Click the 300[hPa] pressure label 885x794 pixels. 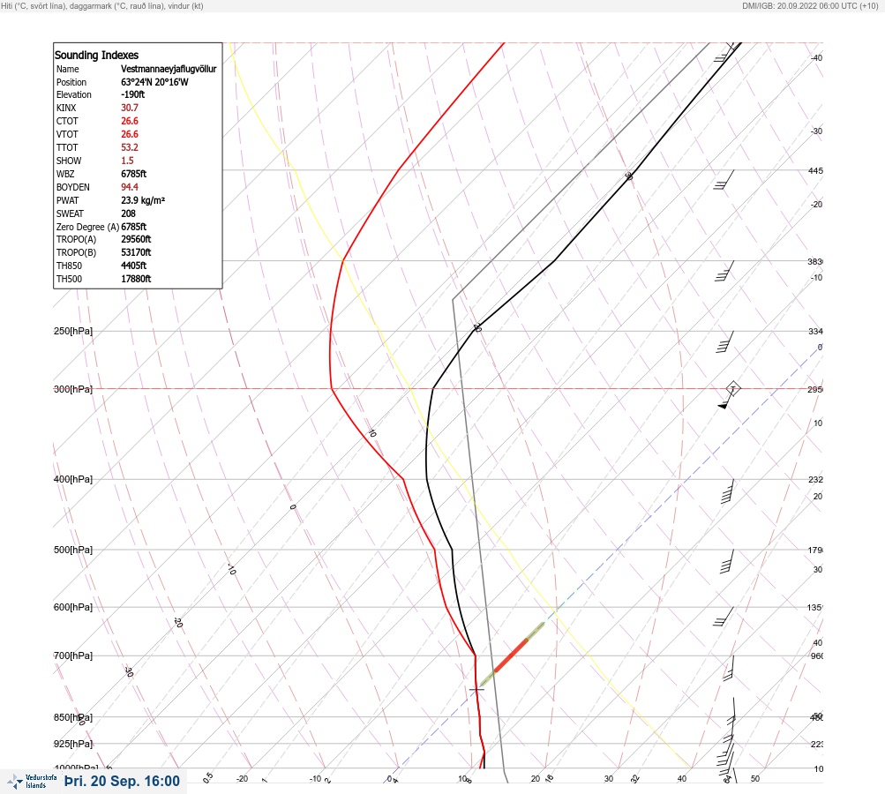pos(73,389)
